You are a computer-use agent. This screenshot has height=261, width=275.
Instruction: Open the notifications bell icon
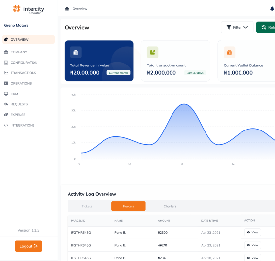click(272, 8)
